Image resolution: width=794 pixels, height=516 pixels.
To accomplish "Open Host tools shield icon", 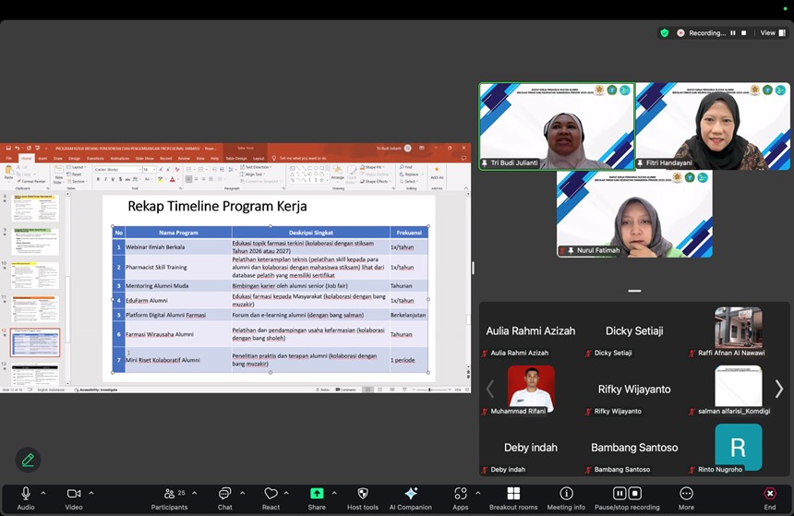I will (362, 498).
